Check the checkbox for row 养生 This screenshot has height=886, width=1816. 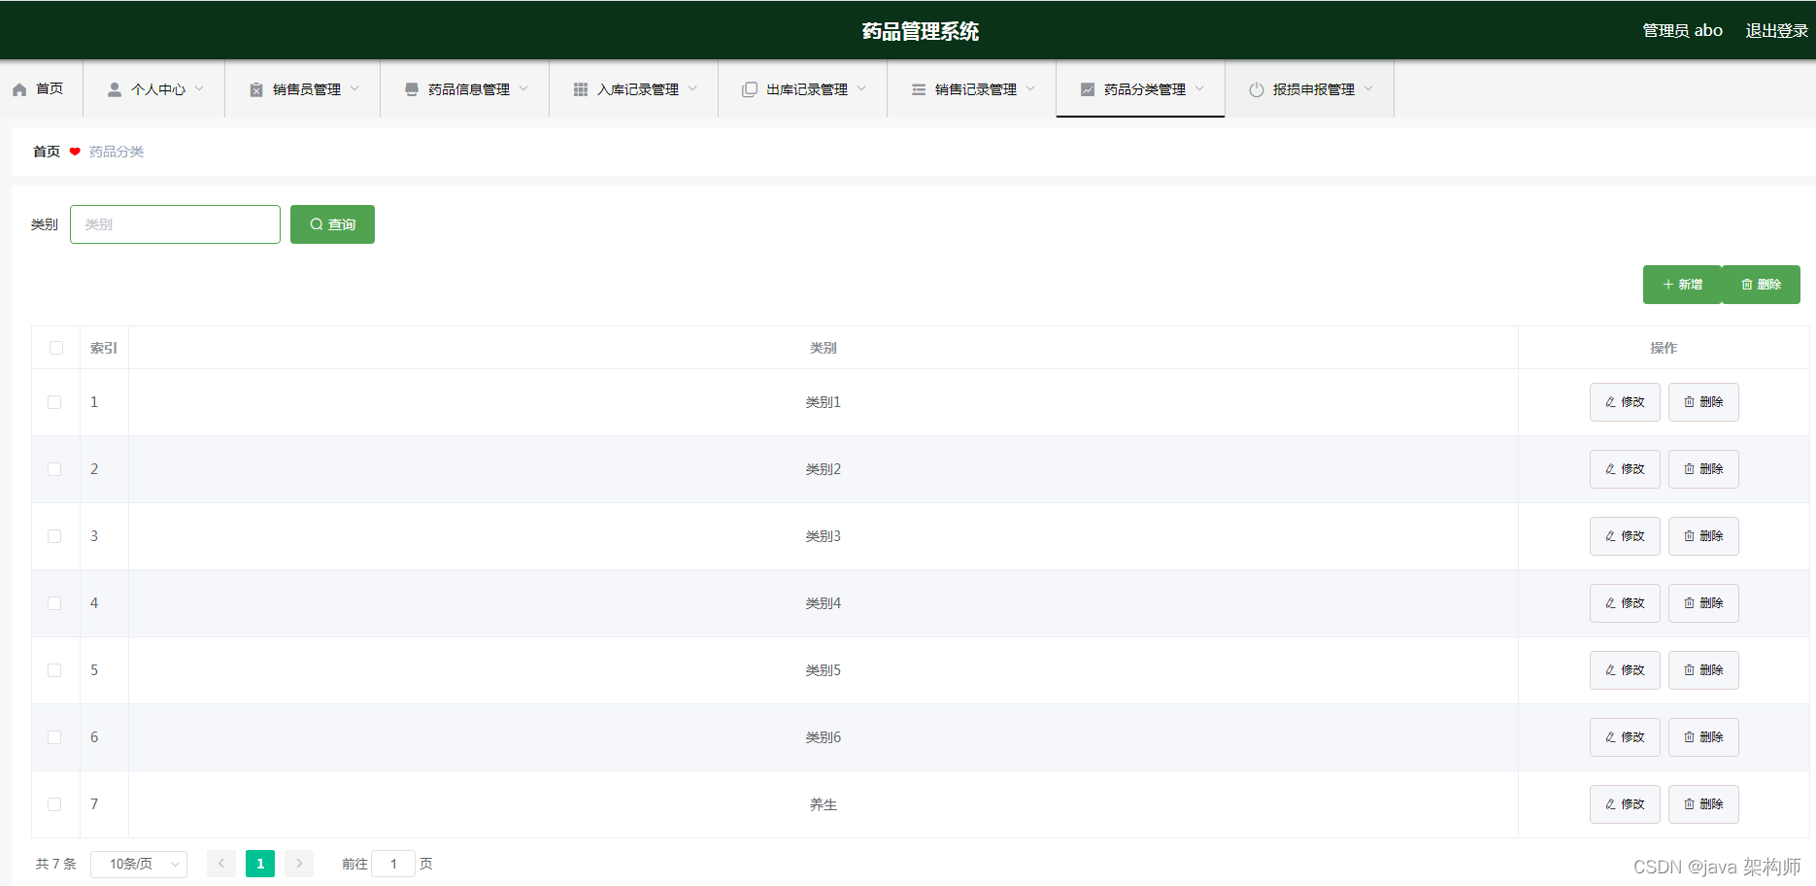[54, 804]
